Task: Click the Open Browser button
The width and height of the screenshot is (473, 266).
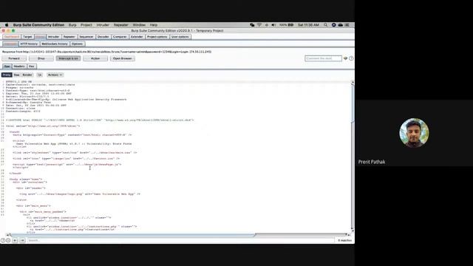Action: (123, 58)
